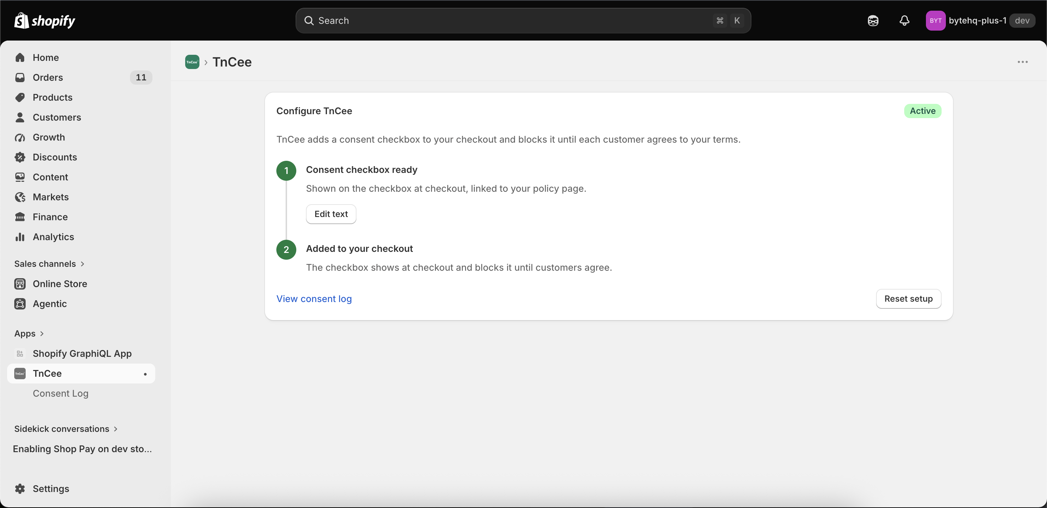Click the TnCee breadcrumb app icon
The image size is (1047, 508).
click(x=192, y=62)
